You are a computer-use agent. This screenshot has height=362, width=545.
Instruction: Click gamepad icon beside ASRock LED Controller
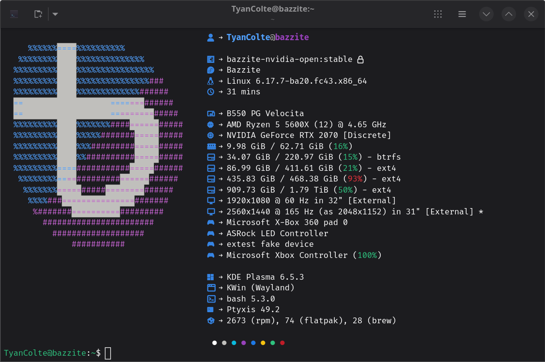pyautogui.click(x=211, y=234)
